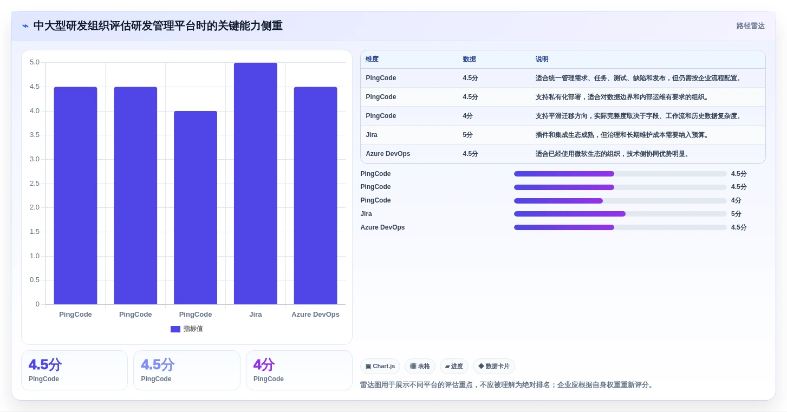Click the Azure DevOps label in the progress list
This screenshot has height=412, width=787.
click(x=382, y=227)
